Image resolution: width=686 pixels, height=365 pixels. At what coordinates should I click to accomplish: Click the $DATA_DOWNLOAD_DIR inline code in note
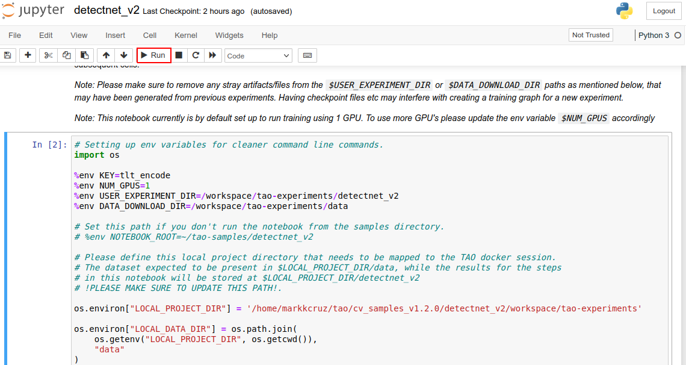pos(494,85)
